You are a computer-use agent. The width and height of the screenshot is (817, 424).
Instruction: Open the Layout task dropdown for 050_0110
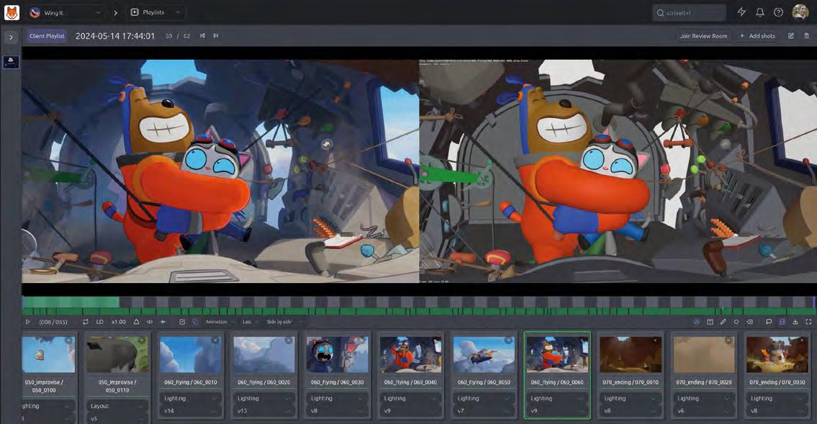coord(117,406)
